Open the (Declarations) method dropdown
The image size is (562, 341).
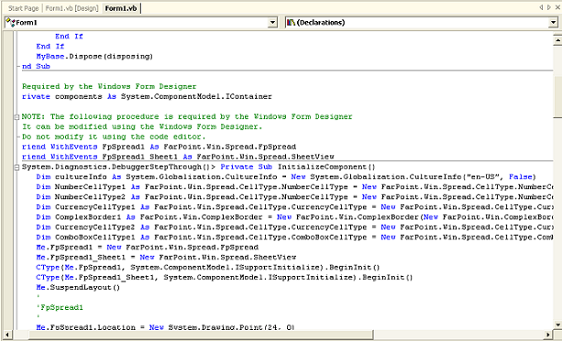point(553,23)
